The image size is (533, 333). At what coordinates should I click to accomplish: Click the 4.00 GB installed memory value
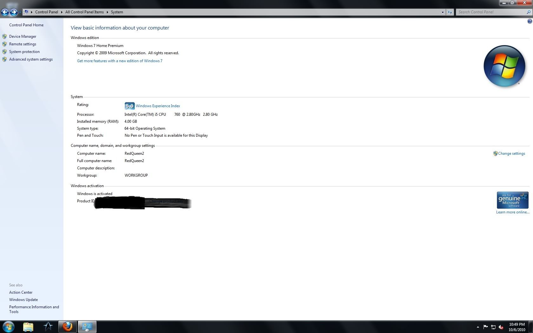131,121
